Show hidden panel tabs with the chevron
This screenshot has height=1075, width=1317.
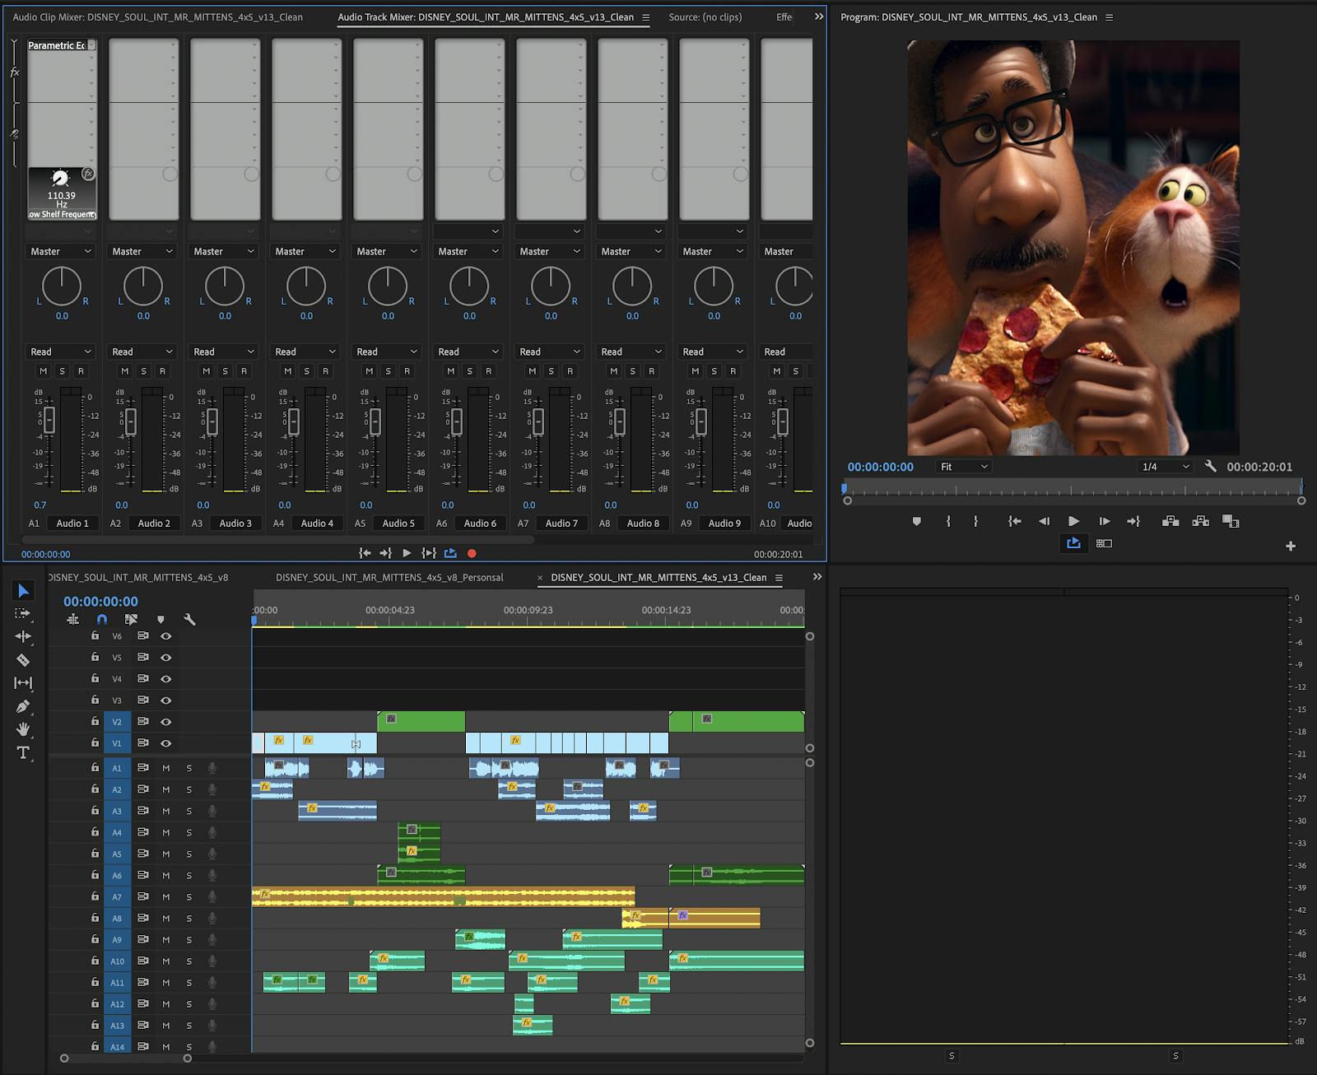click(x=819, y=16)
